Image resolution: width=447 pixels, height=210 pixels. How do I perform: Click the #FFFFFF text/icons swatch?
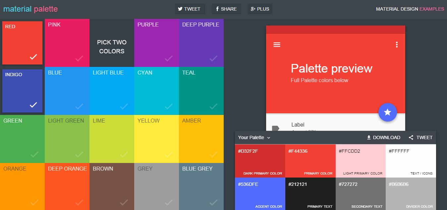pos(411,161)
